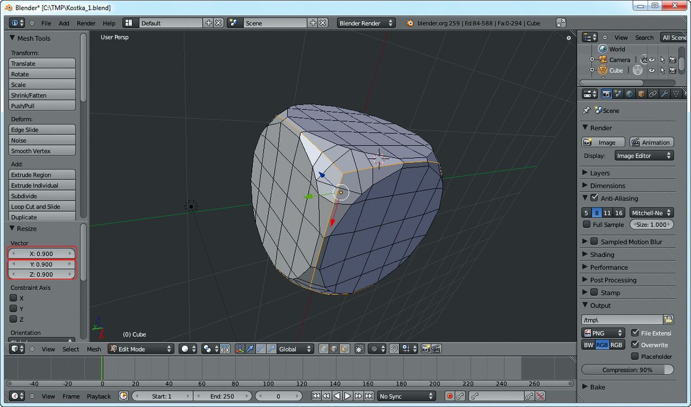Open the No Sync dropdown
Screen dimensions: 691x407
point(407,396)
